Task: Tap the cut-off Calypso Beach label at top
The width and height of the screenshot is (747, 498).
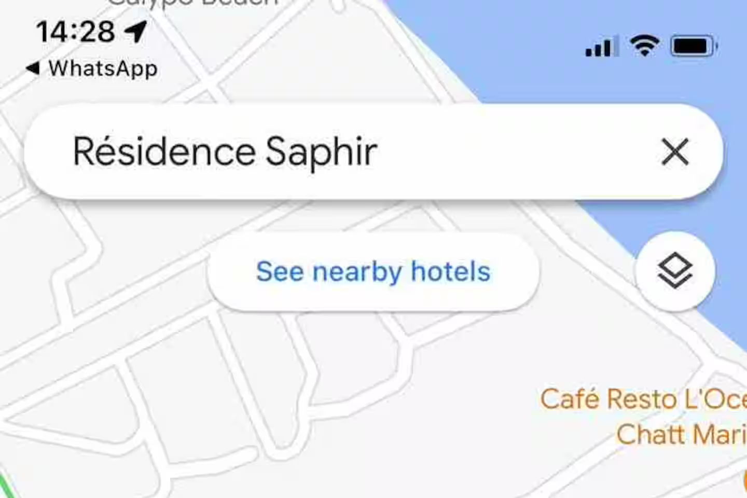Action: [193, 3]
